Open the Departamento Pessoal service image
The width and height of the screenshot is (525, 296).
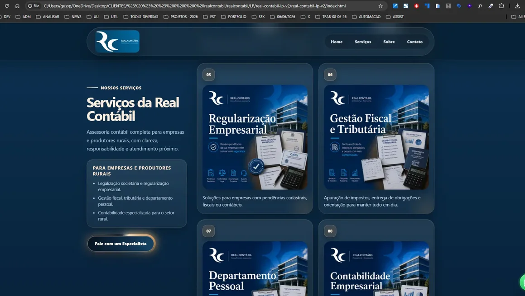point(255,268)
